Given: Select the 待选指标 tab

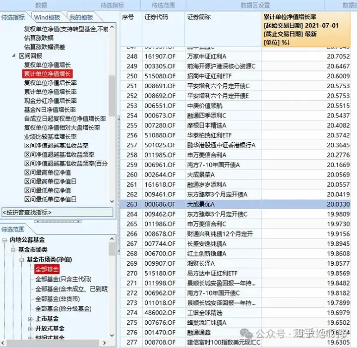Looking at the screenshot, I should 13,17.
